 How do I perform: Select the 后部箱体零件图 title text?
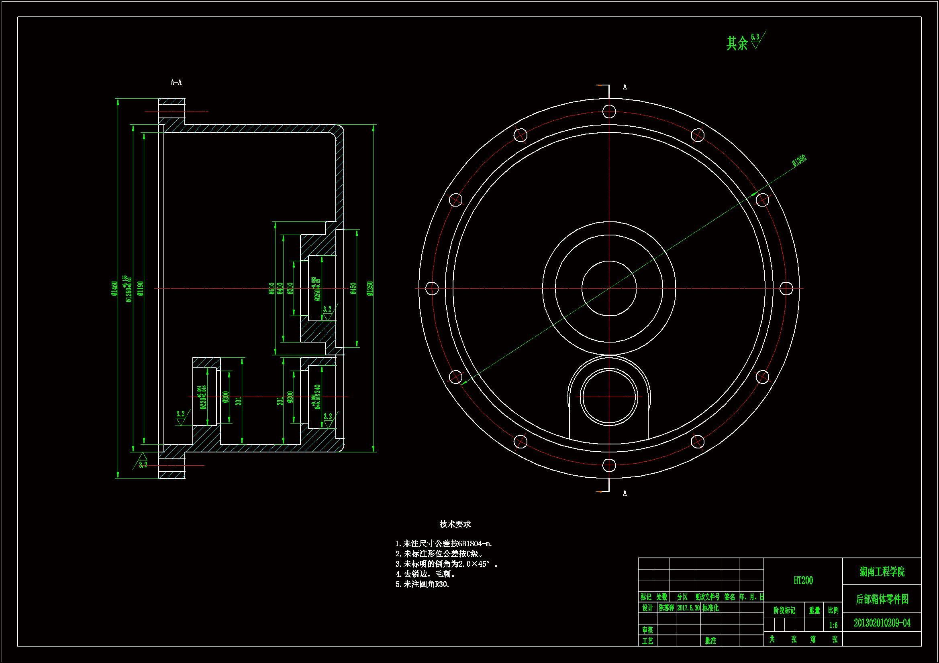pyautogui.click(x=882, y=599)
